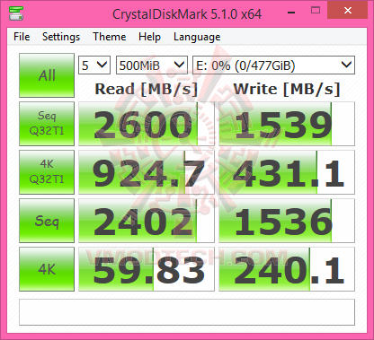This screenshot has width=374, height=340.
Task: Open the Language menu
Action: click(197, 37)
